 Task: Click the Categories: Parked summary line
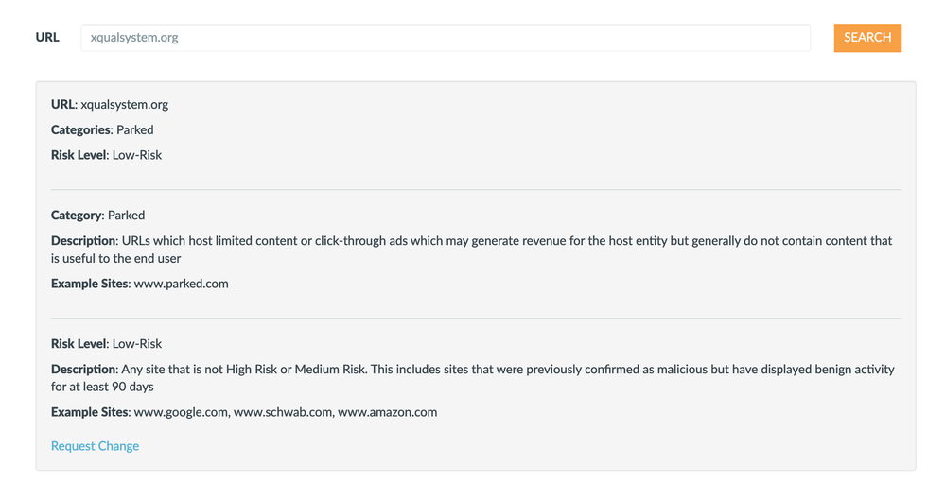102,129
